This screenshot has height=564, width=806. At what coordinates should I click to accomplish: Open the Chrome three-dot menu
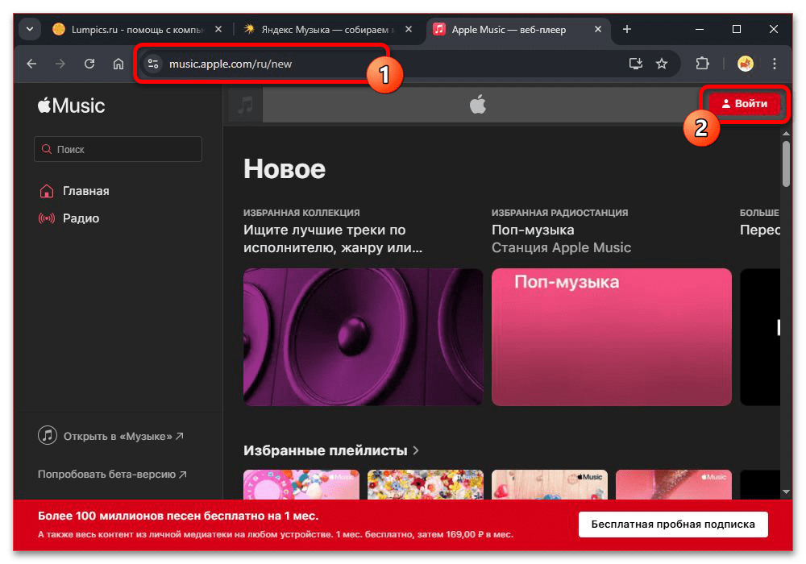(773, 64)
